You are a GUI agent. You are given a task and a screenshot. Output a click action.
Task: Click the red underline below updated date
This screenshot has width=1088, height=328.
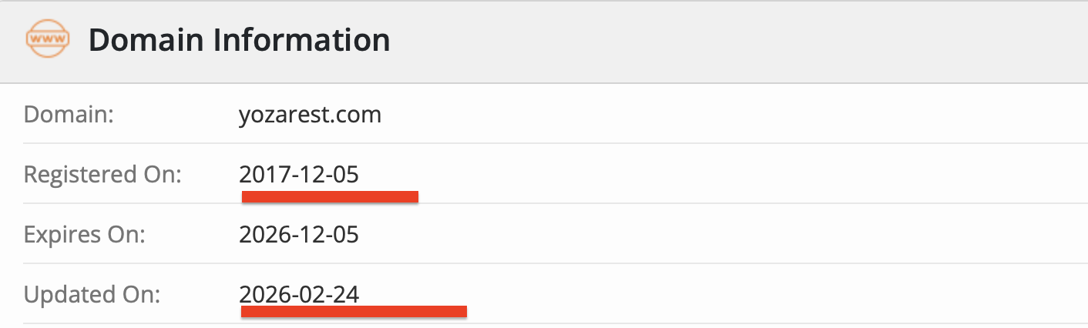354,312
